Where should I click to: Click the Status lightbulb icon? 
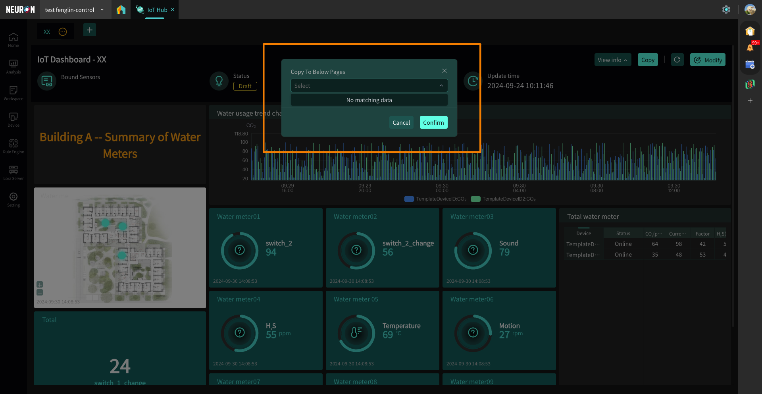tap(219, 81)
